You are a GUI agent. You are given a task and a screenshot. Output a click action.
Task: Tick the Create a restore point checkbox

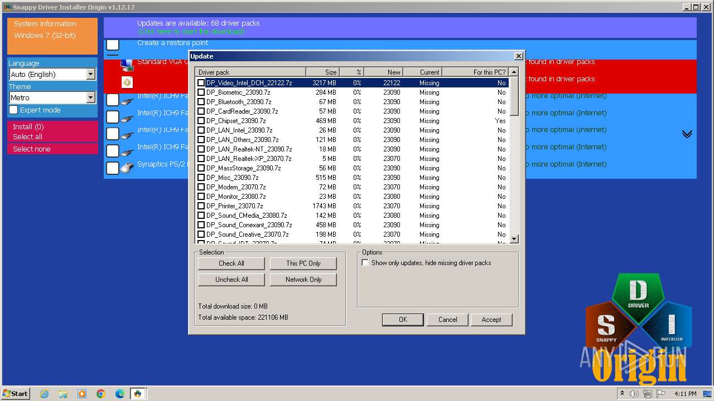[x=113, y=45]
